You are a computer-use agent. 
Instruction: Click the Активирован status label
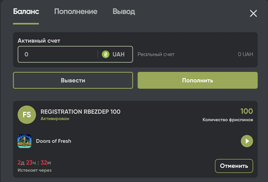(x=55, y=119)
